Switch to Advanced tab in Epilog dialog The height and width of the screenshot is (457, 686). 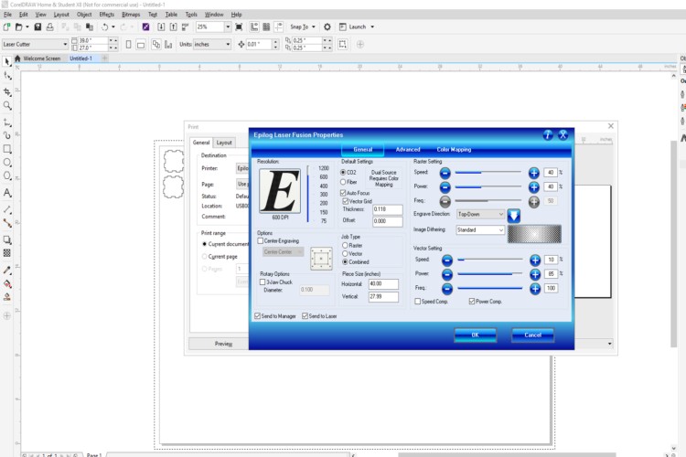pyautogui.click(x=408, y=150)
